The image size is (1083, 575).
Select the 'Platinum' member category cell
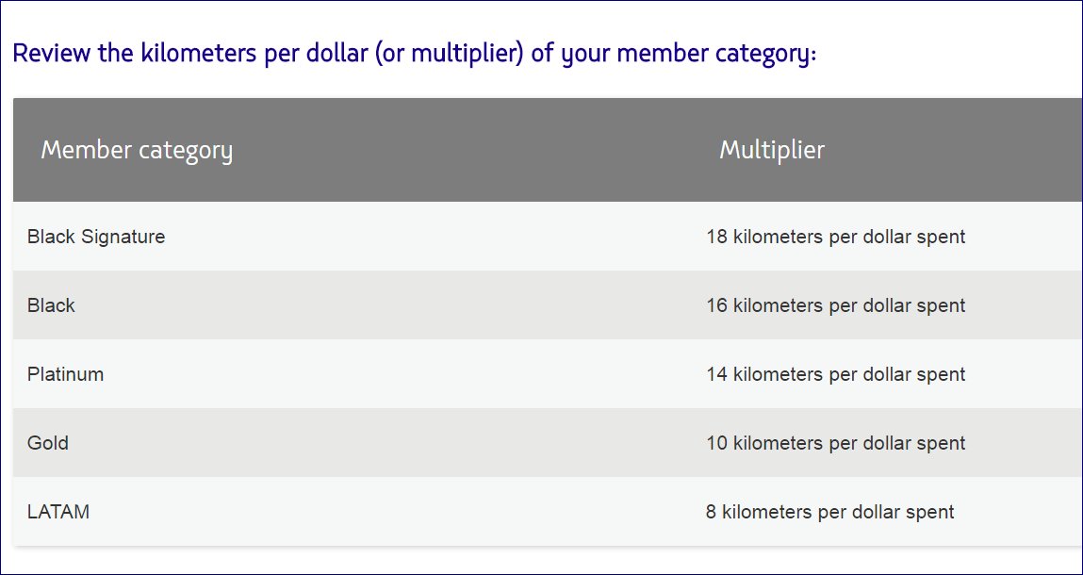pyautogui.click(x=65, y=374)
